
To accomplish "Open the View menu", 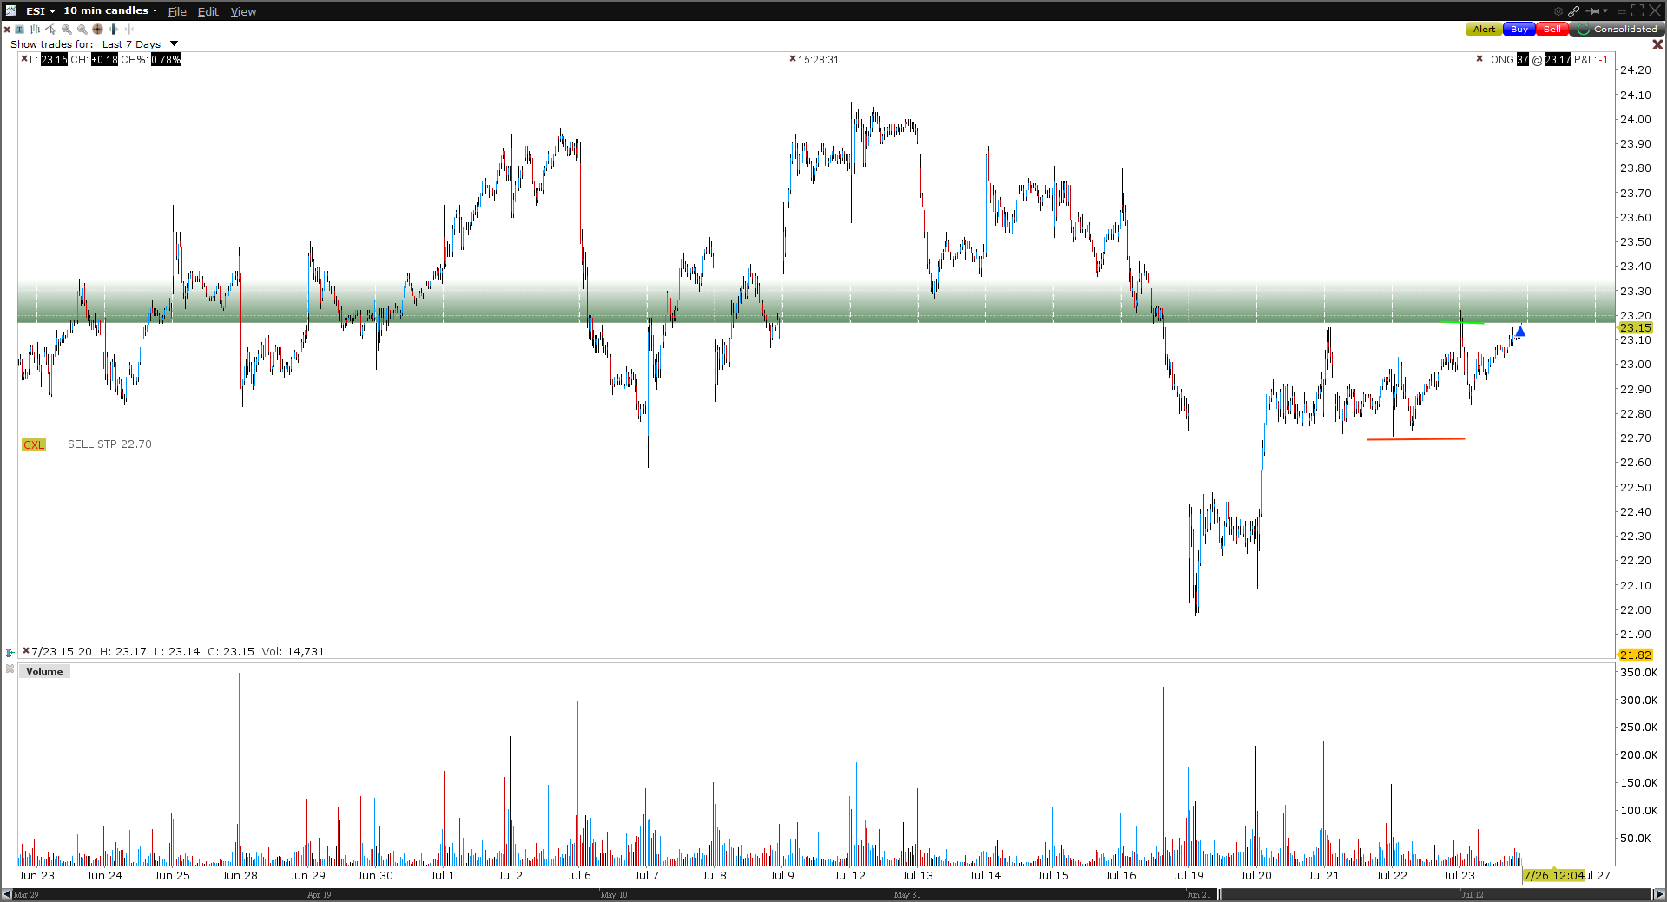I will [243, 11].
